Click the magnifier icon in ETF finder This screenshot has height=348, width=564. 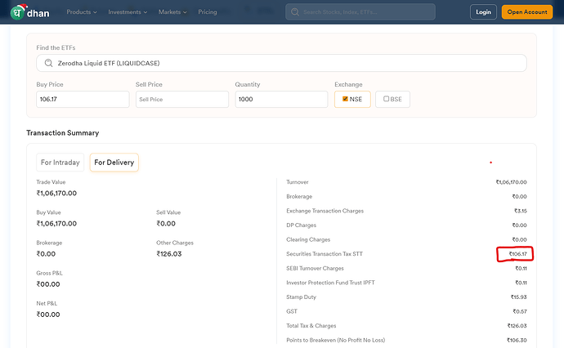click(48, 63)
